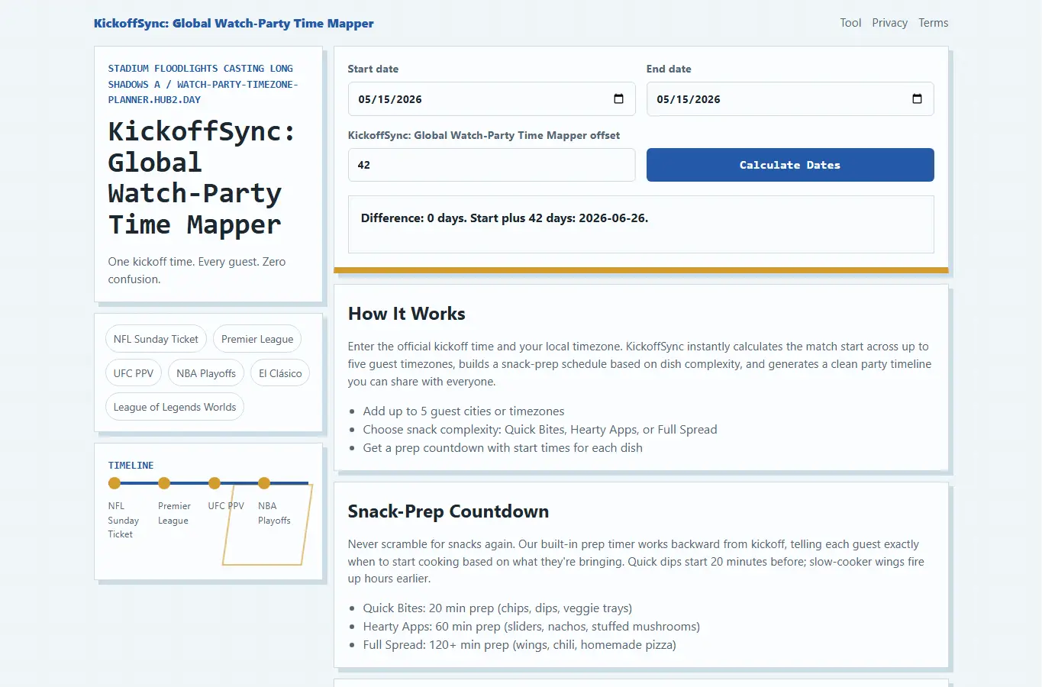Open the Tool nav link
This screenshot has width=1042, height=687.
[850, 23]
